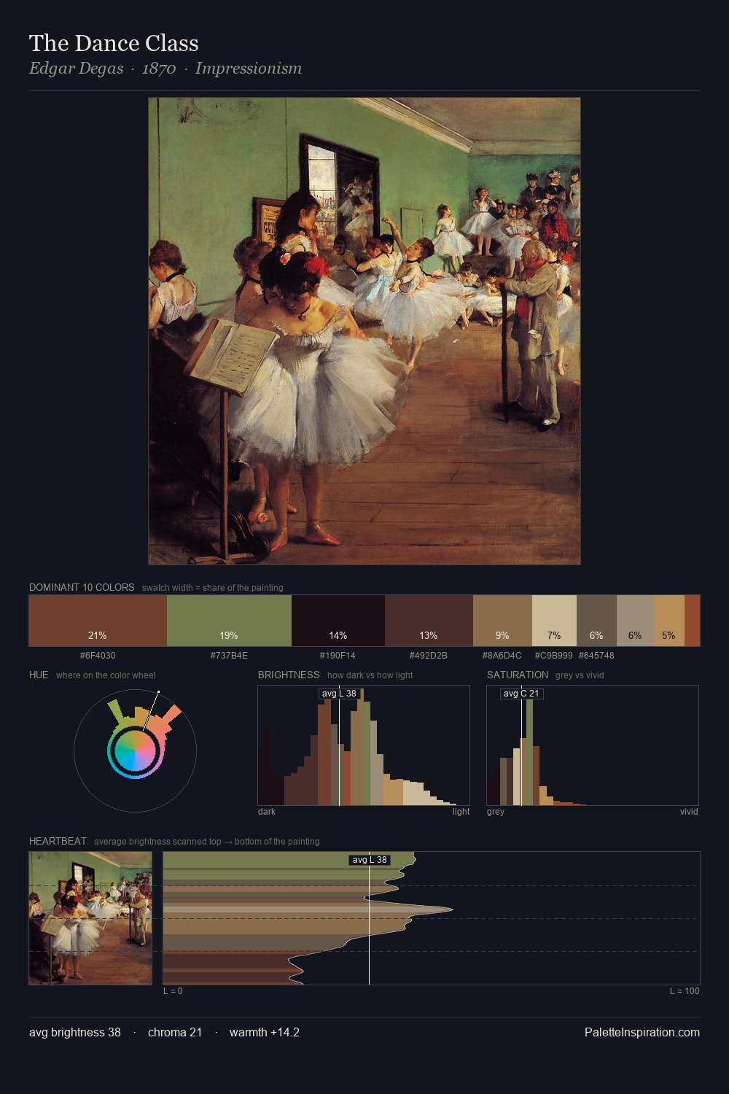Pick the near-black 14% swatch
The image size is (729, 1094).
click(338, 621)
